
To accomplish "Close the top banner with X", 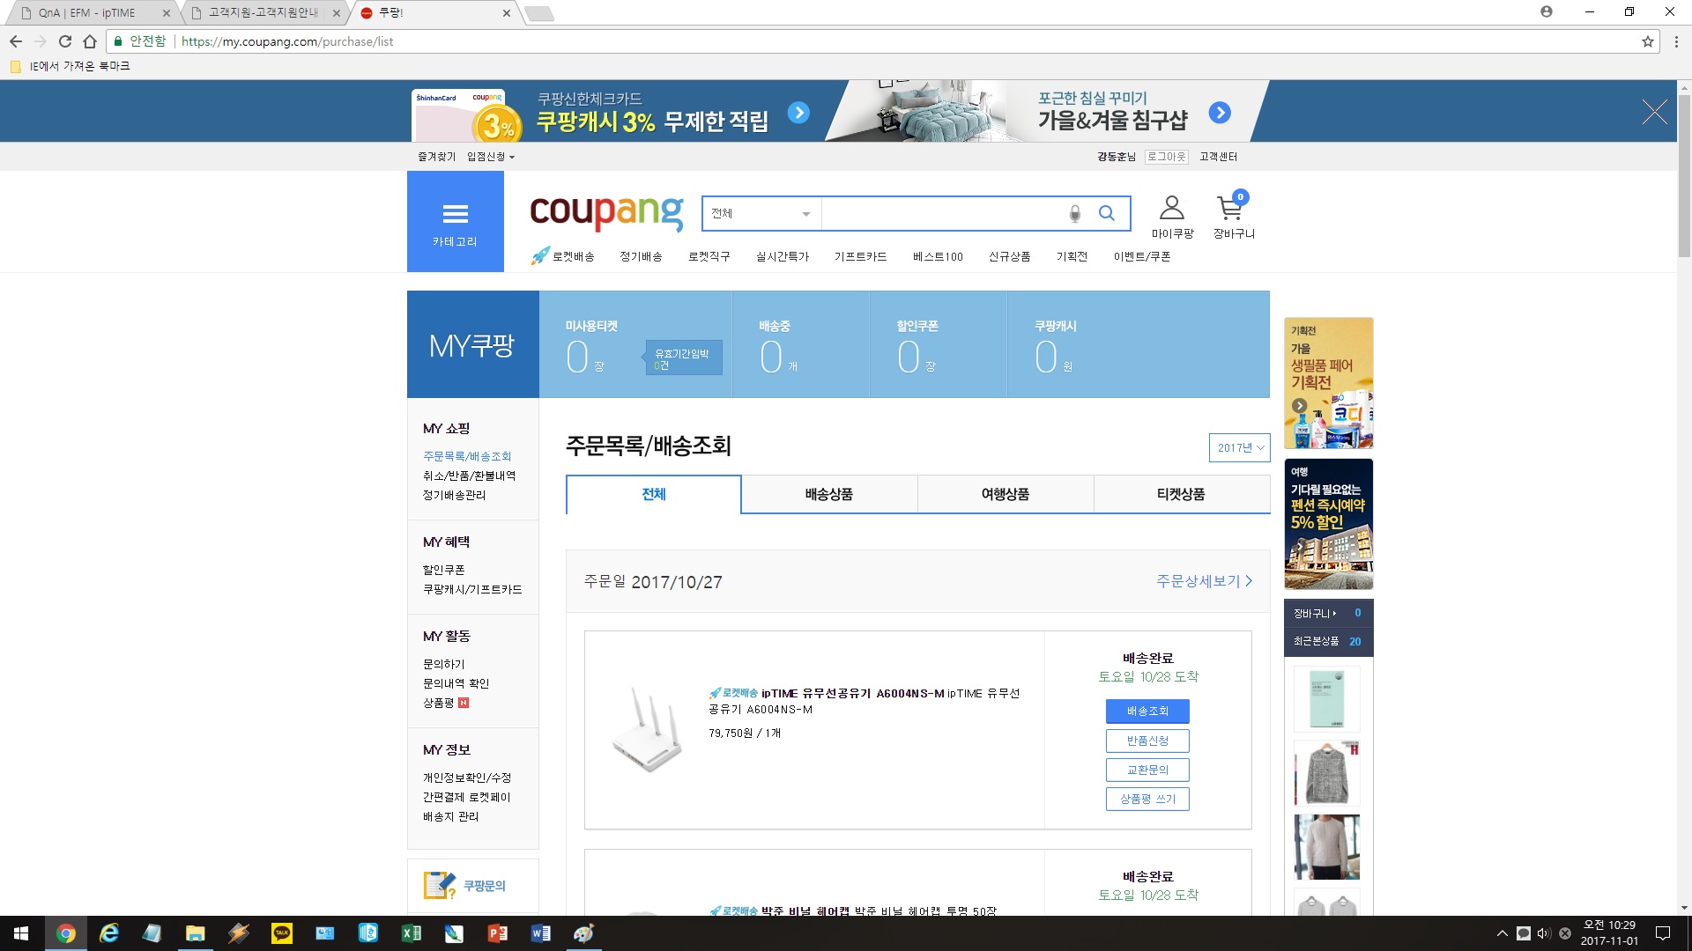I will (1654, 112).
